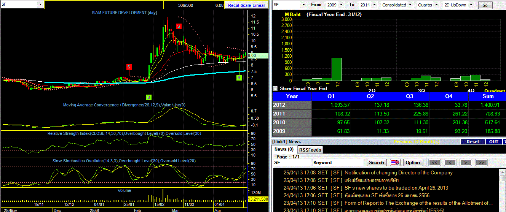The width and height of the screenshot is (506, 212).
Task: Toggle the Show Fiscal Year End checkbox
Action: (275, 88)
